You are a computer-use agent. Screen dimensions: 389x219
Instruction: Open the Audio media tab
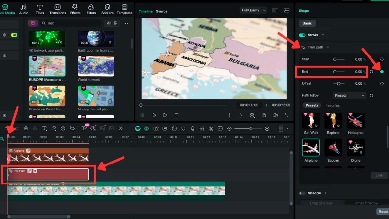tap(23, 9)
